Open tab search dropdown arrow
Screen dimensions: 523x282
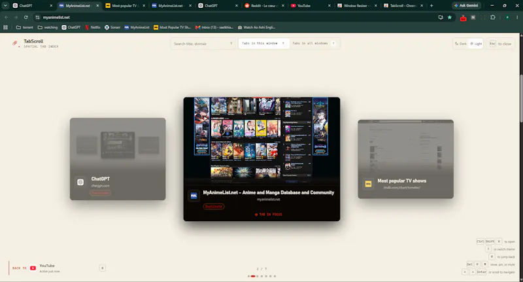(x=5, y=6)
